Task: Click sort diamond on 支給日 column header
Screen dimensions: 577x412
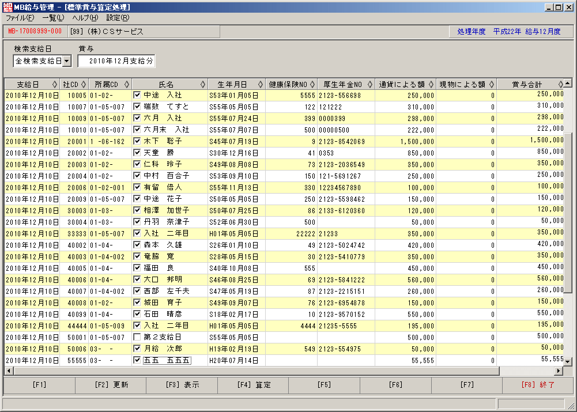Action: pos(55,84)
